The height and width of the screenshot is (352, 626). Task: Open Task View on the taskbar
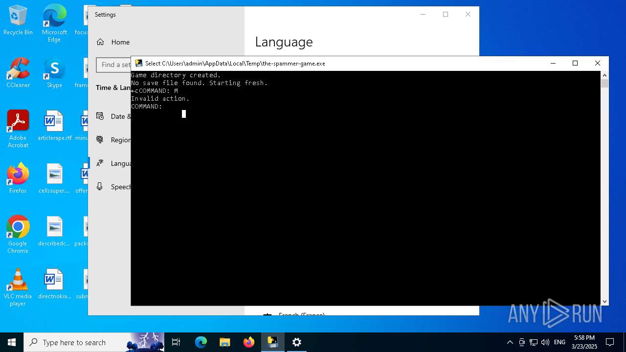pos(176,342)
